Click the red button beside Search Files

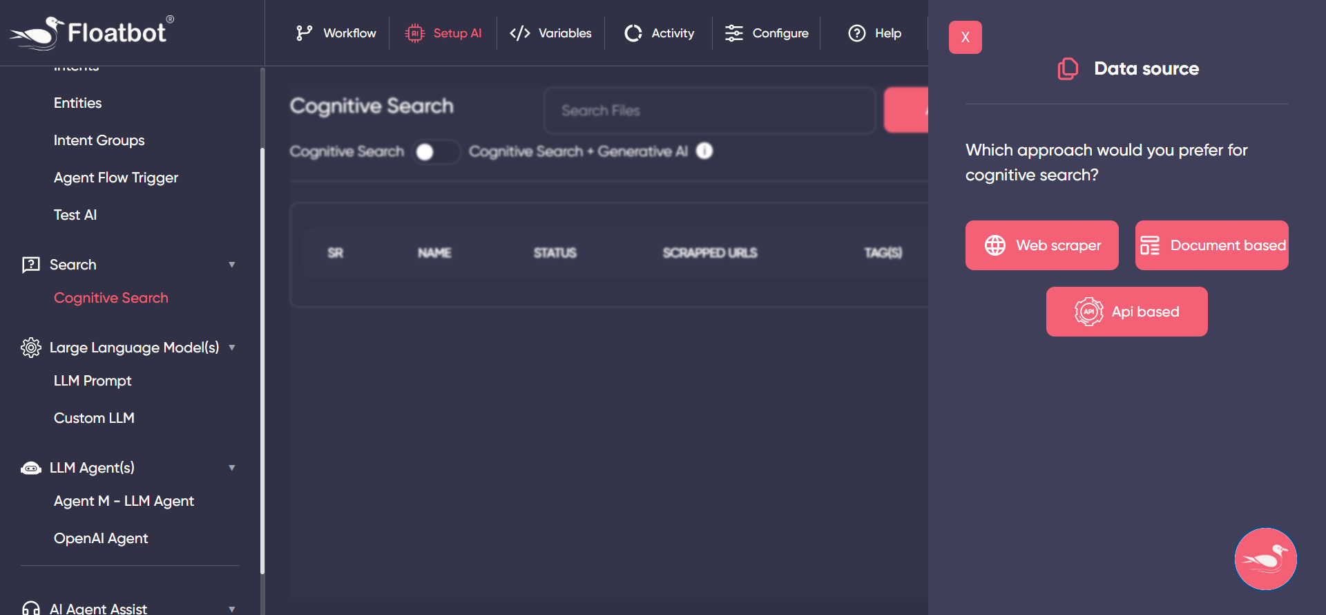point(906,110)
